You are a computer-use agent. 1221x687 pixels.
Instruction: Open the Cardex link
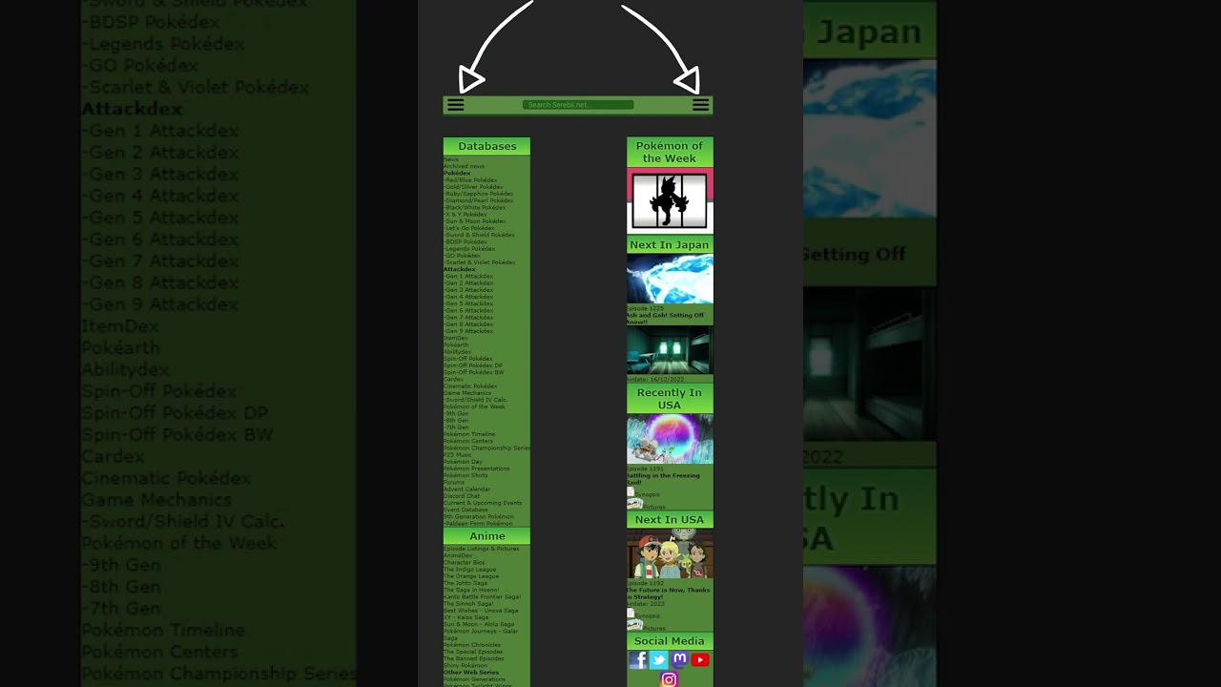tap(453, 379)
